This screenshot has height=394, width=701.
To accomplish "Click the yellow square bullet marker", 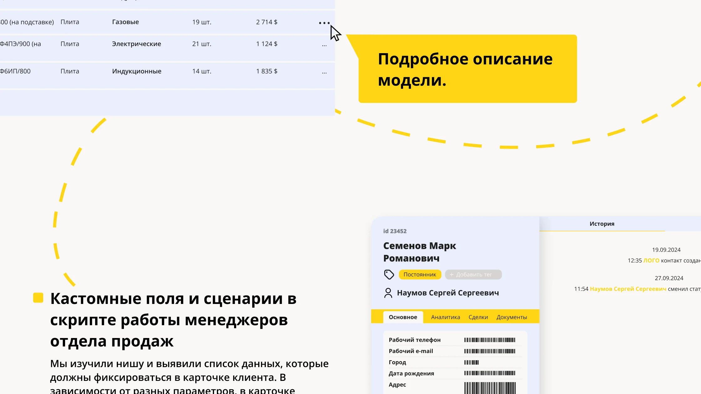I will pos(38,298).
